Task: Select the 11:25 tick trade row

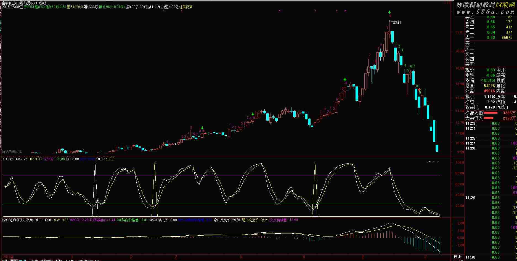Action: (x=491, y=138)
